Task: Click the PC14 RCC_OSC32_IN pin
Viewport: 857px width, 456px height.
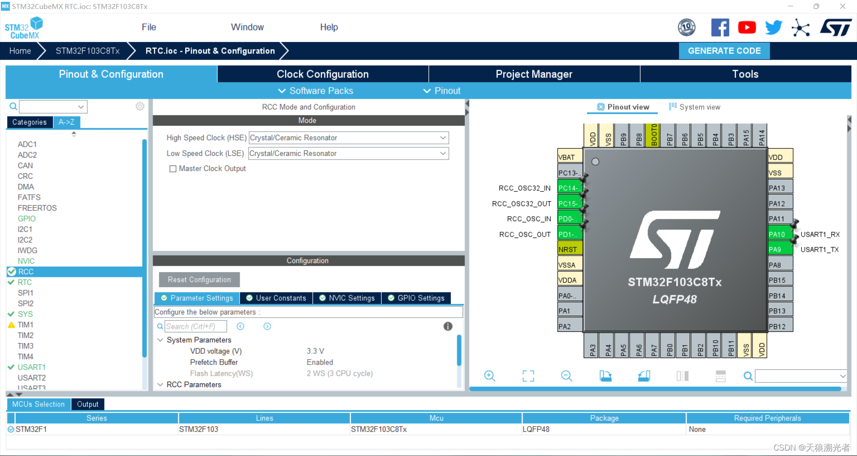Action: click(x=570, y=188)
